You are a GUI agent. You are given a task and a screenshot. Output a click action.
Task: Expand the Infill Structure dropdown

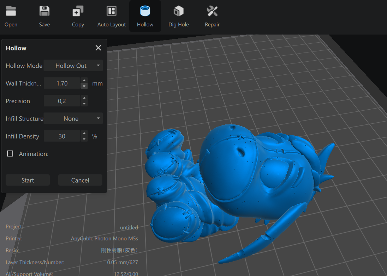(73, 118)
